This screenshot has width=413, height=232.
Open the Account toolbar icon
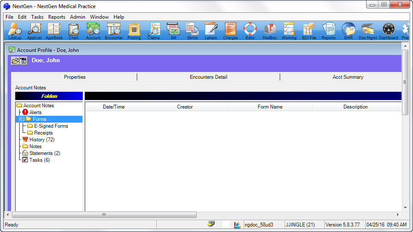(93, 31)
